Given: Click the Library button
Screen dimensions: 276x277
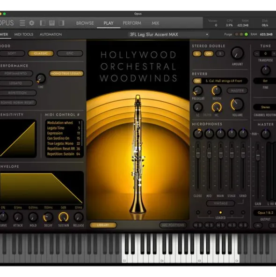Looking at the screenshot, I should click(103, 225).
